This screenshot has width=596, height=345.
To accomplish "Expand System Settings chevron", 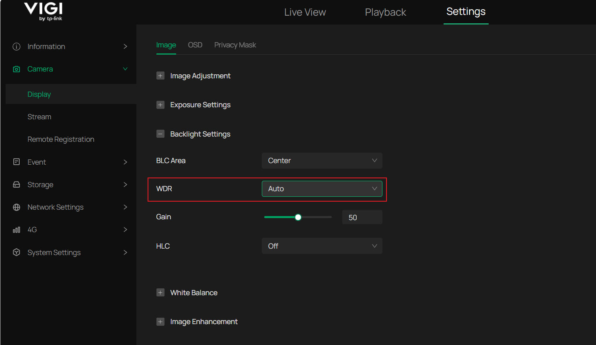I will click(125, 252).
